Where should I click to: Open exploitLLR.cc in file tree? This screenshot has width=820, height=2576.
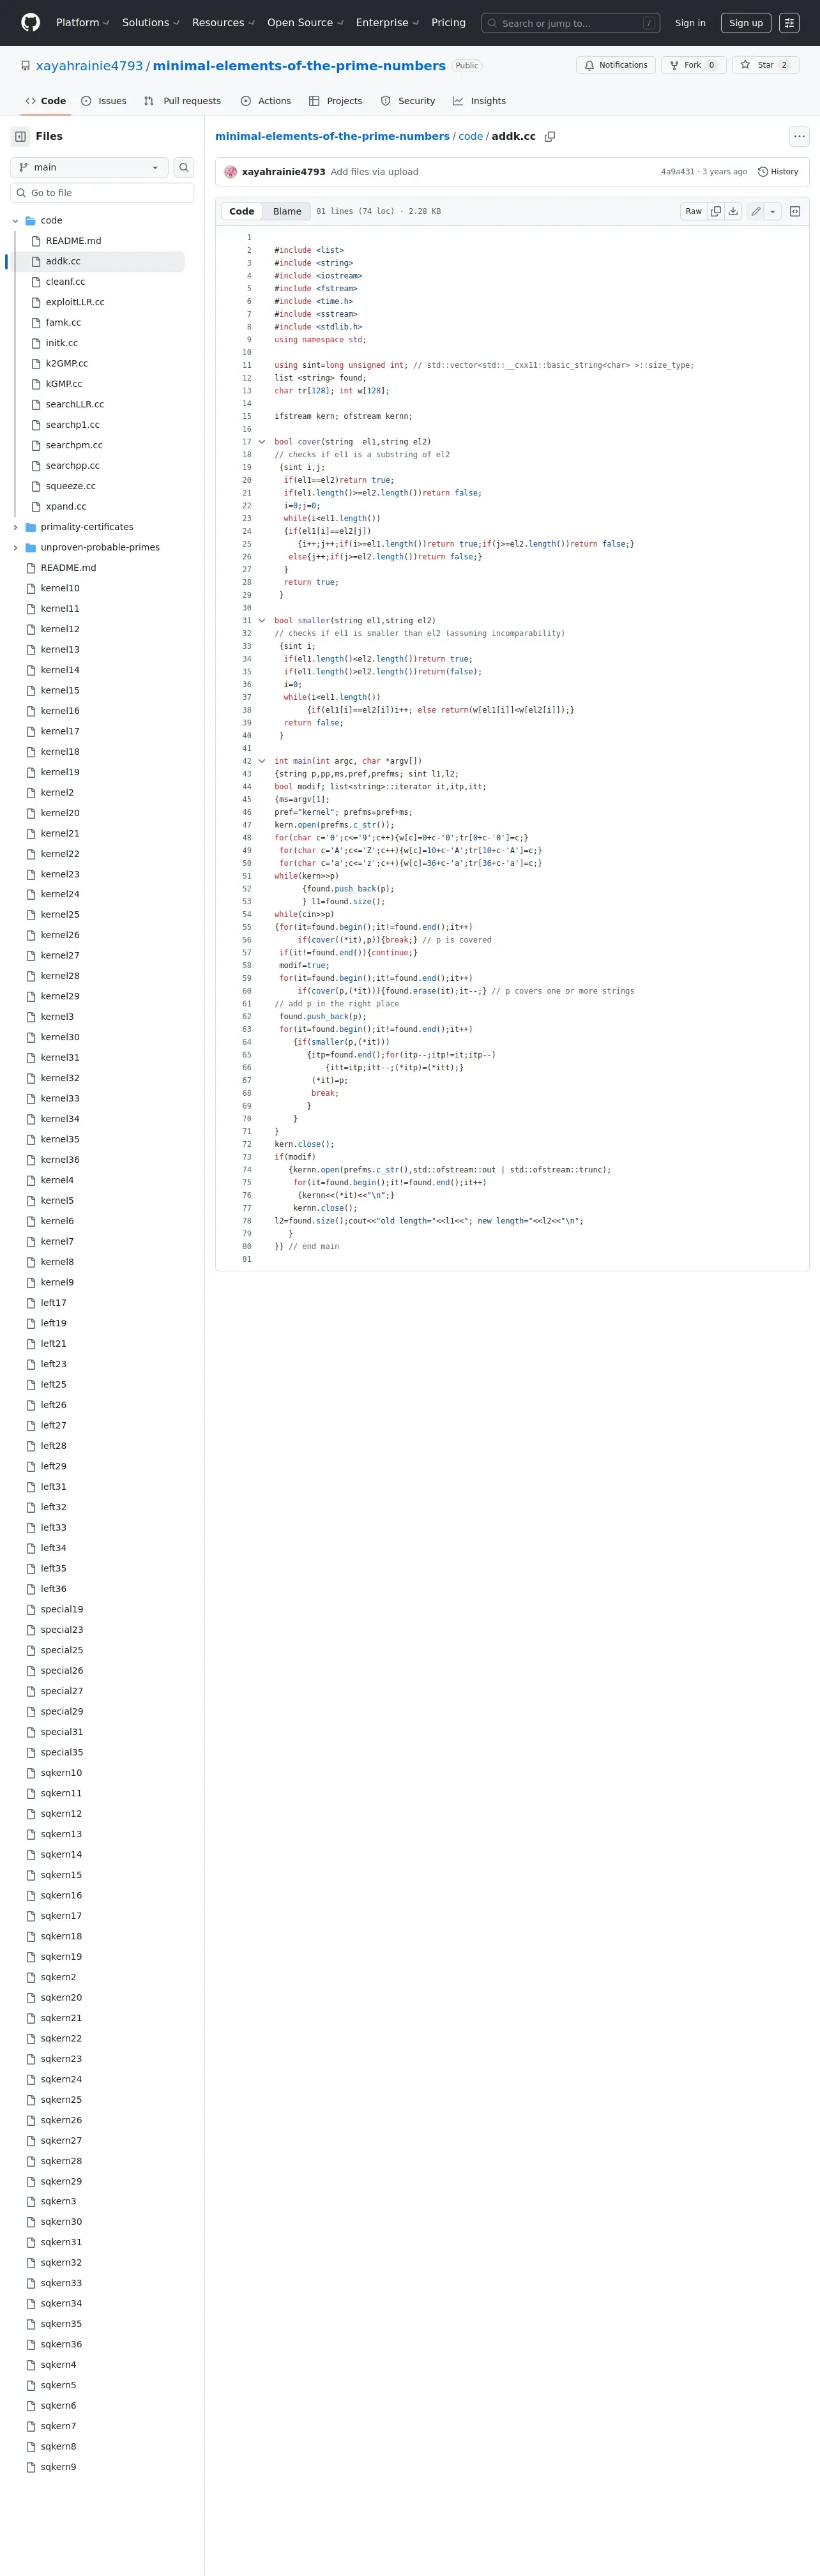[x=75, y=302]
